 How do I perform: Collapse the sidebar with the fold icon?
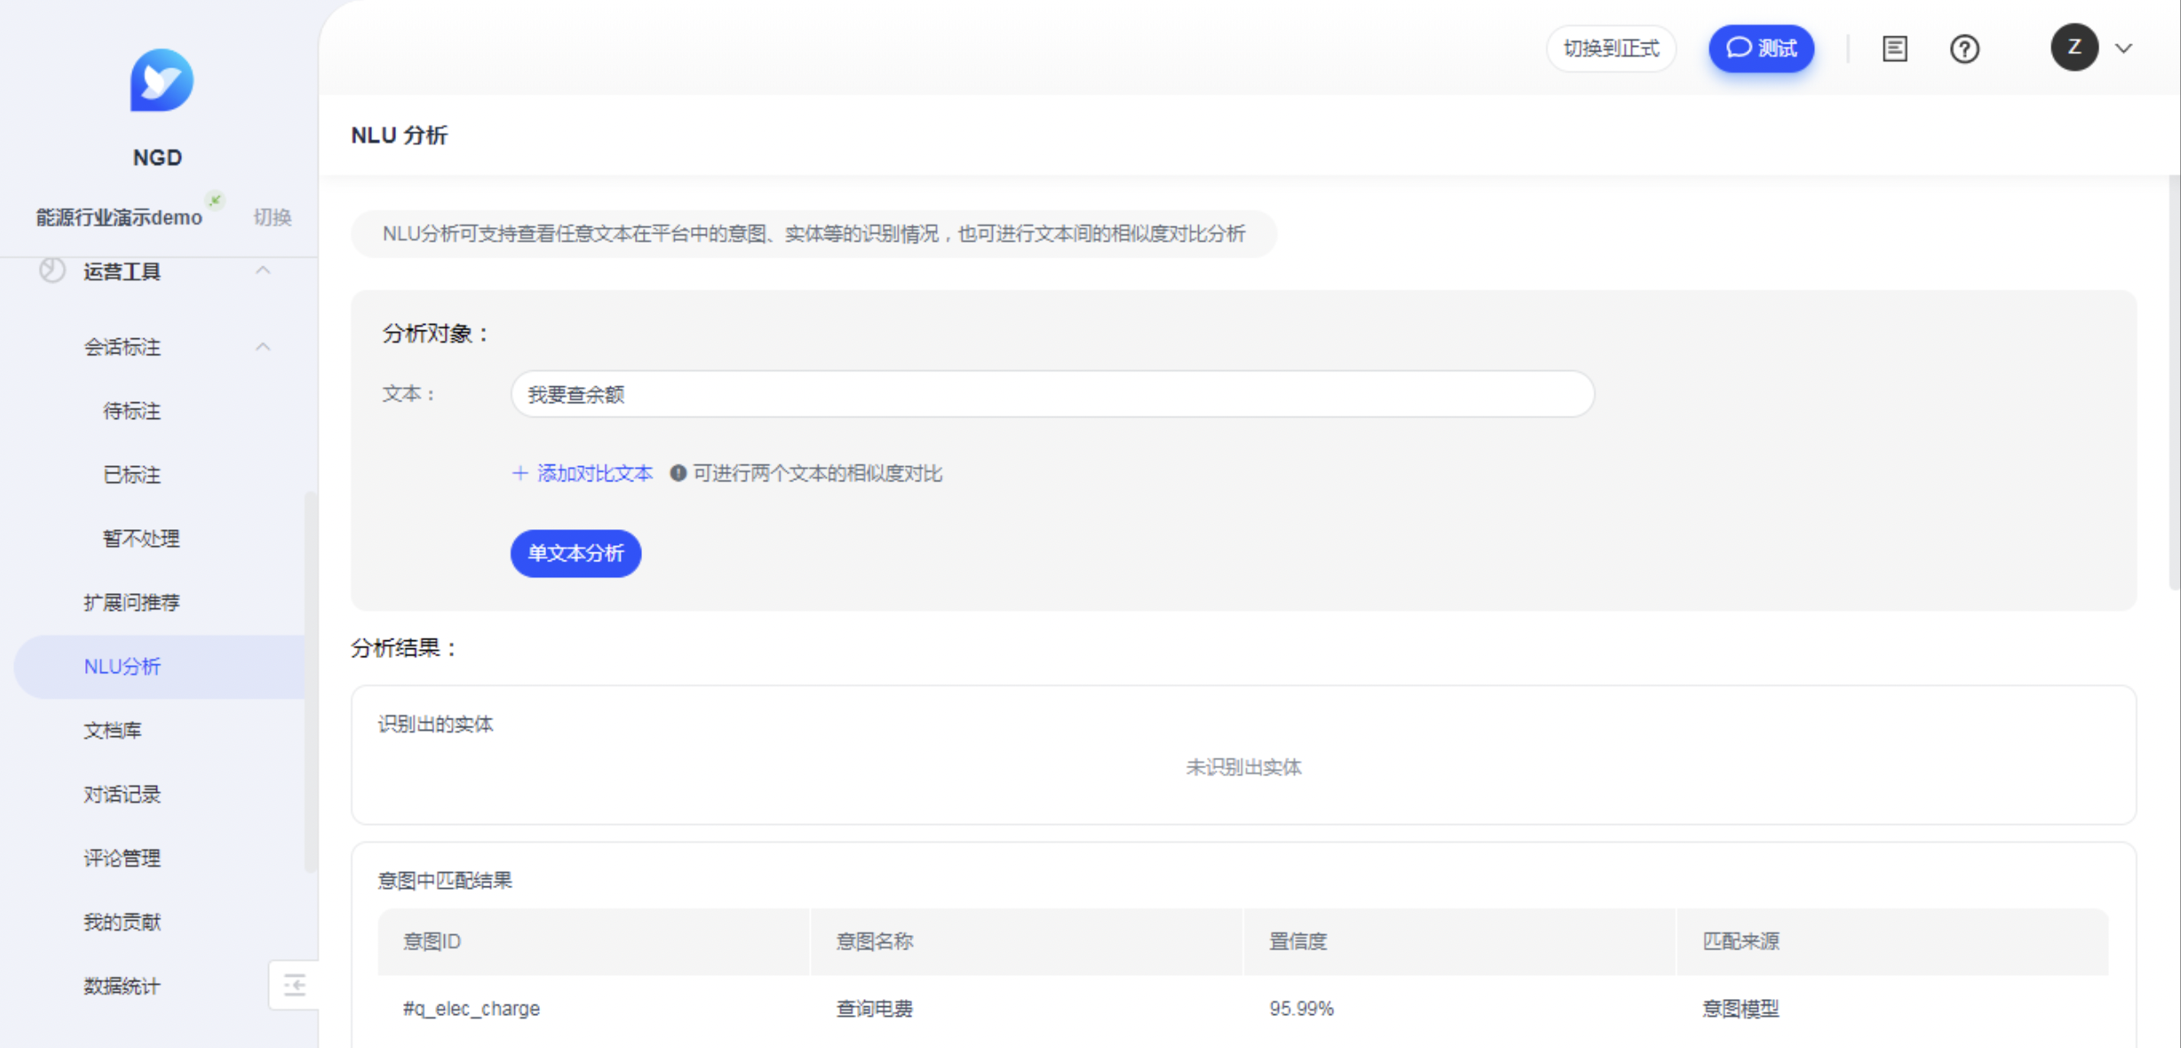pyautogui.click(x=295, y=985)
